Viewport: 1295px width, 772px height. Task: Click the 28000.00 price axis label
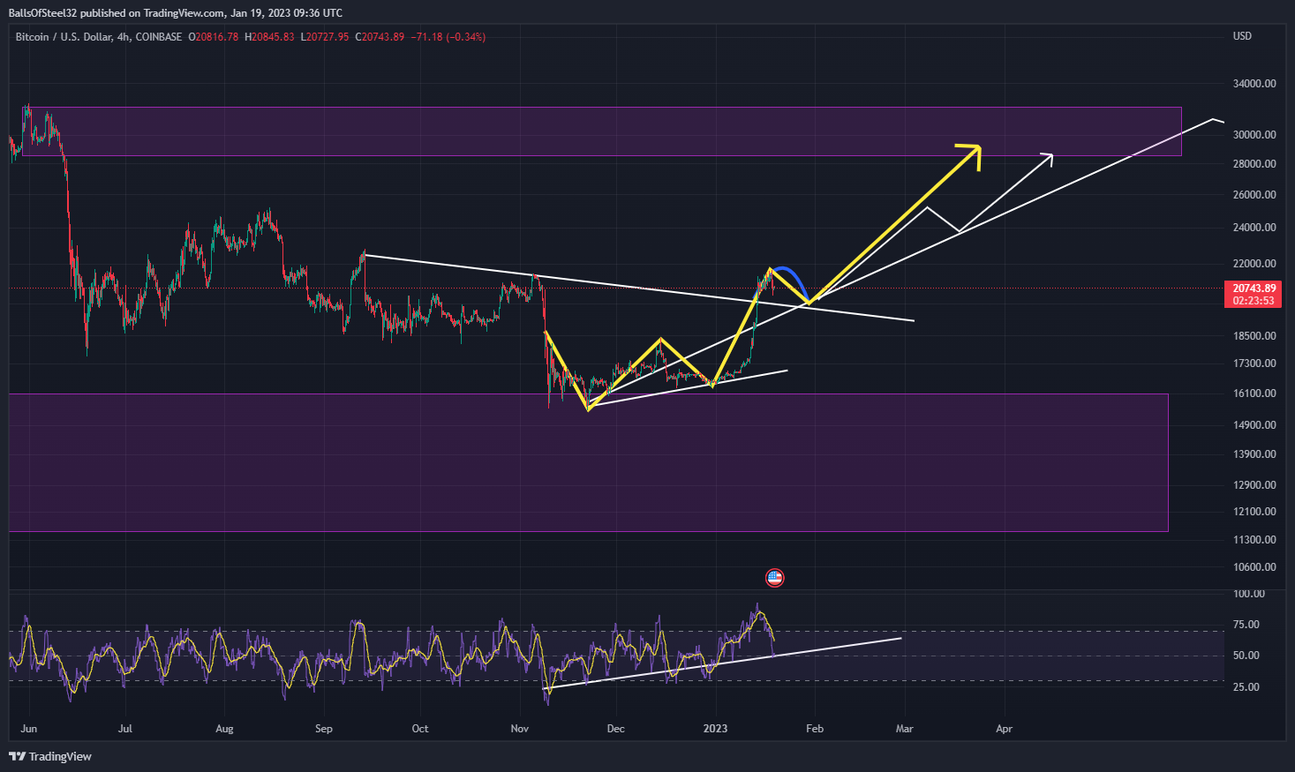(x=1254, y=164)
